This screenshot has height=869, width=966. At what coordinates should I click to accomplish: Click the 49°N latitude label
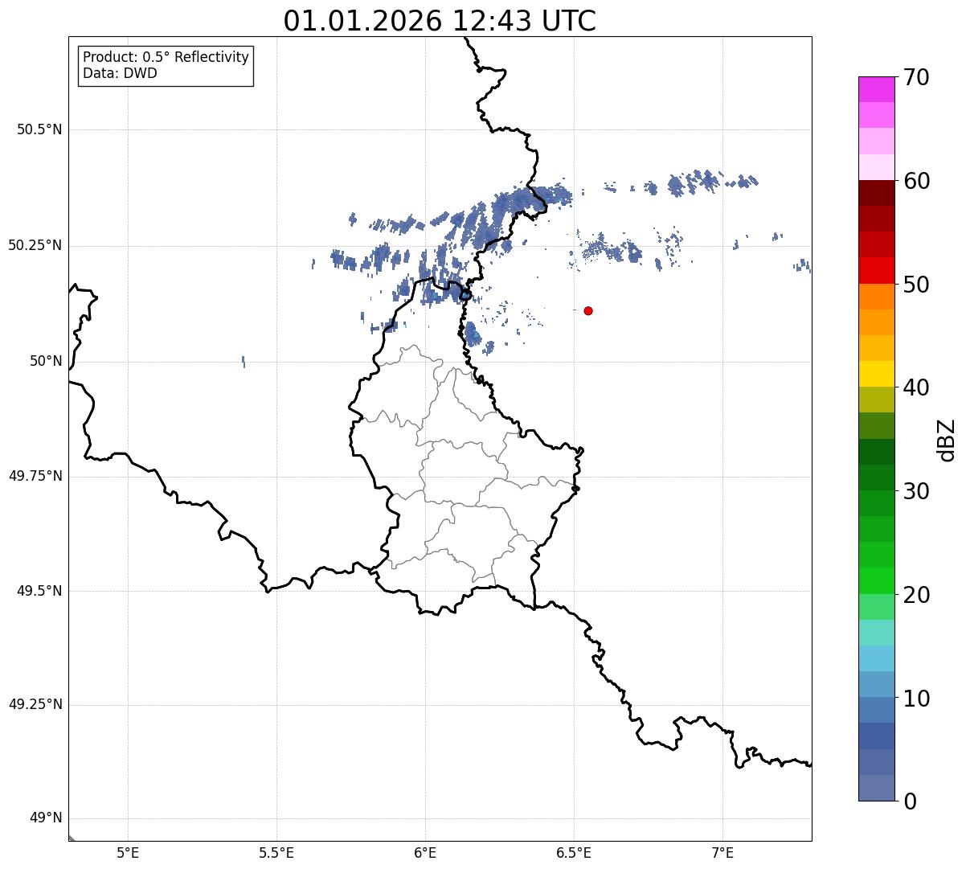pyautogui.click(x=46, y=818)
